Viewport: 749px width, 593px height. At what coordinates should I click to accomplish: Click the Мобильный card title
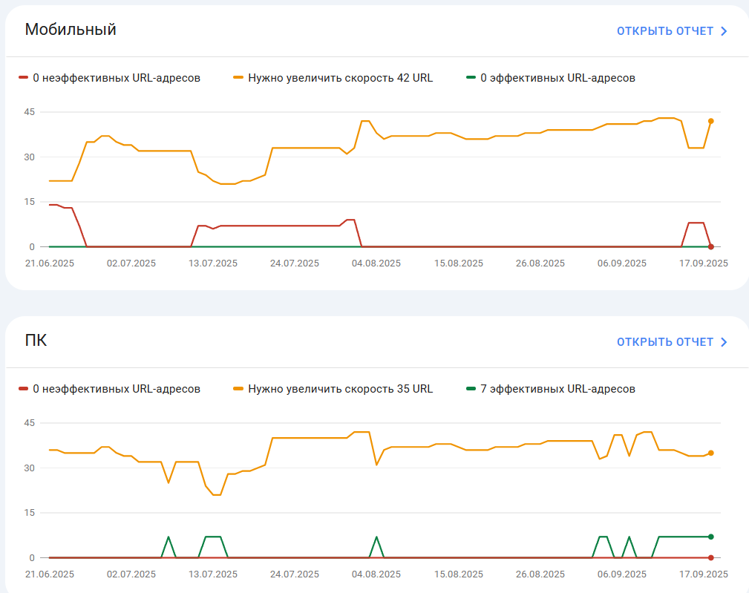click(x=71, y=30)
